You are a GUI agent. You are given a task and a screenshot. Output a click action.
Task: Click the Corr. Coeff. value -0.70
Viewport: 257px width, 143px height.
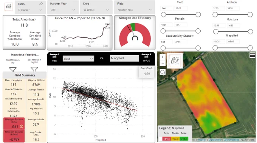[147, 74]
